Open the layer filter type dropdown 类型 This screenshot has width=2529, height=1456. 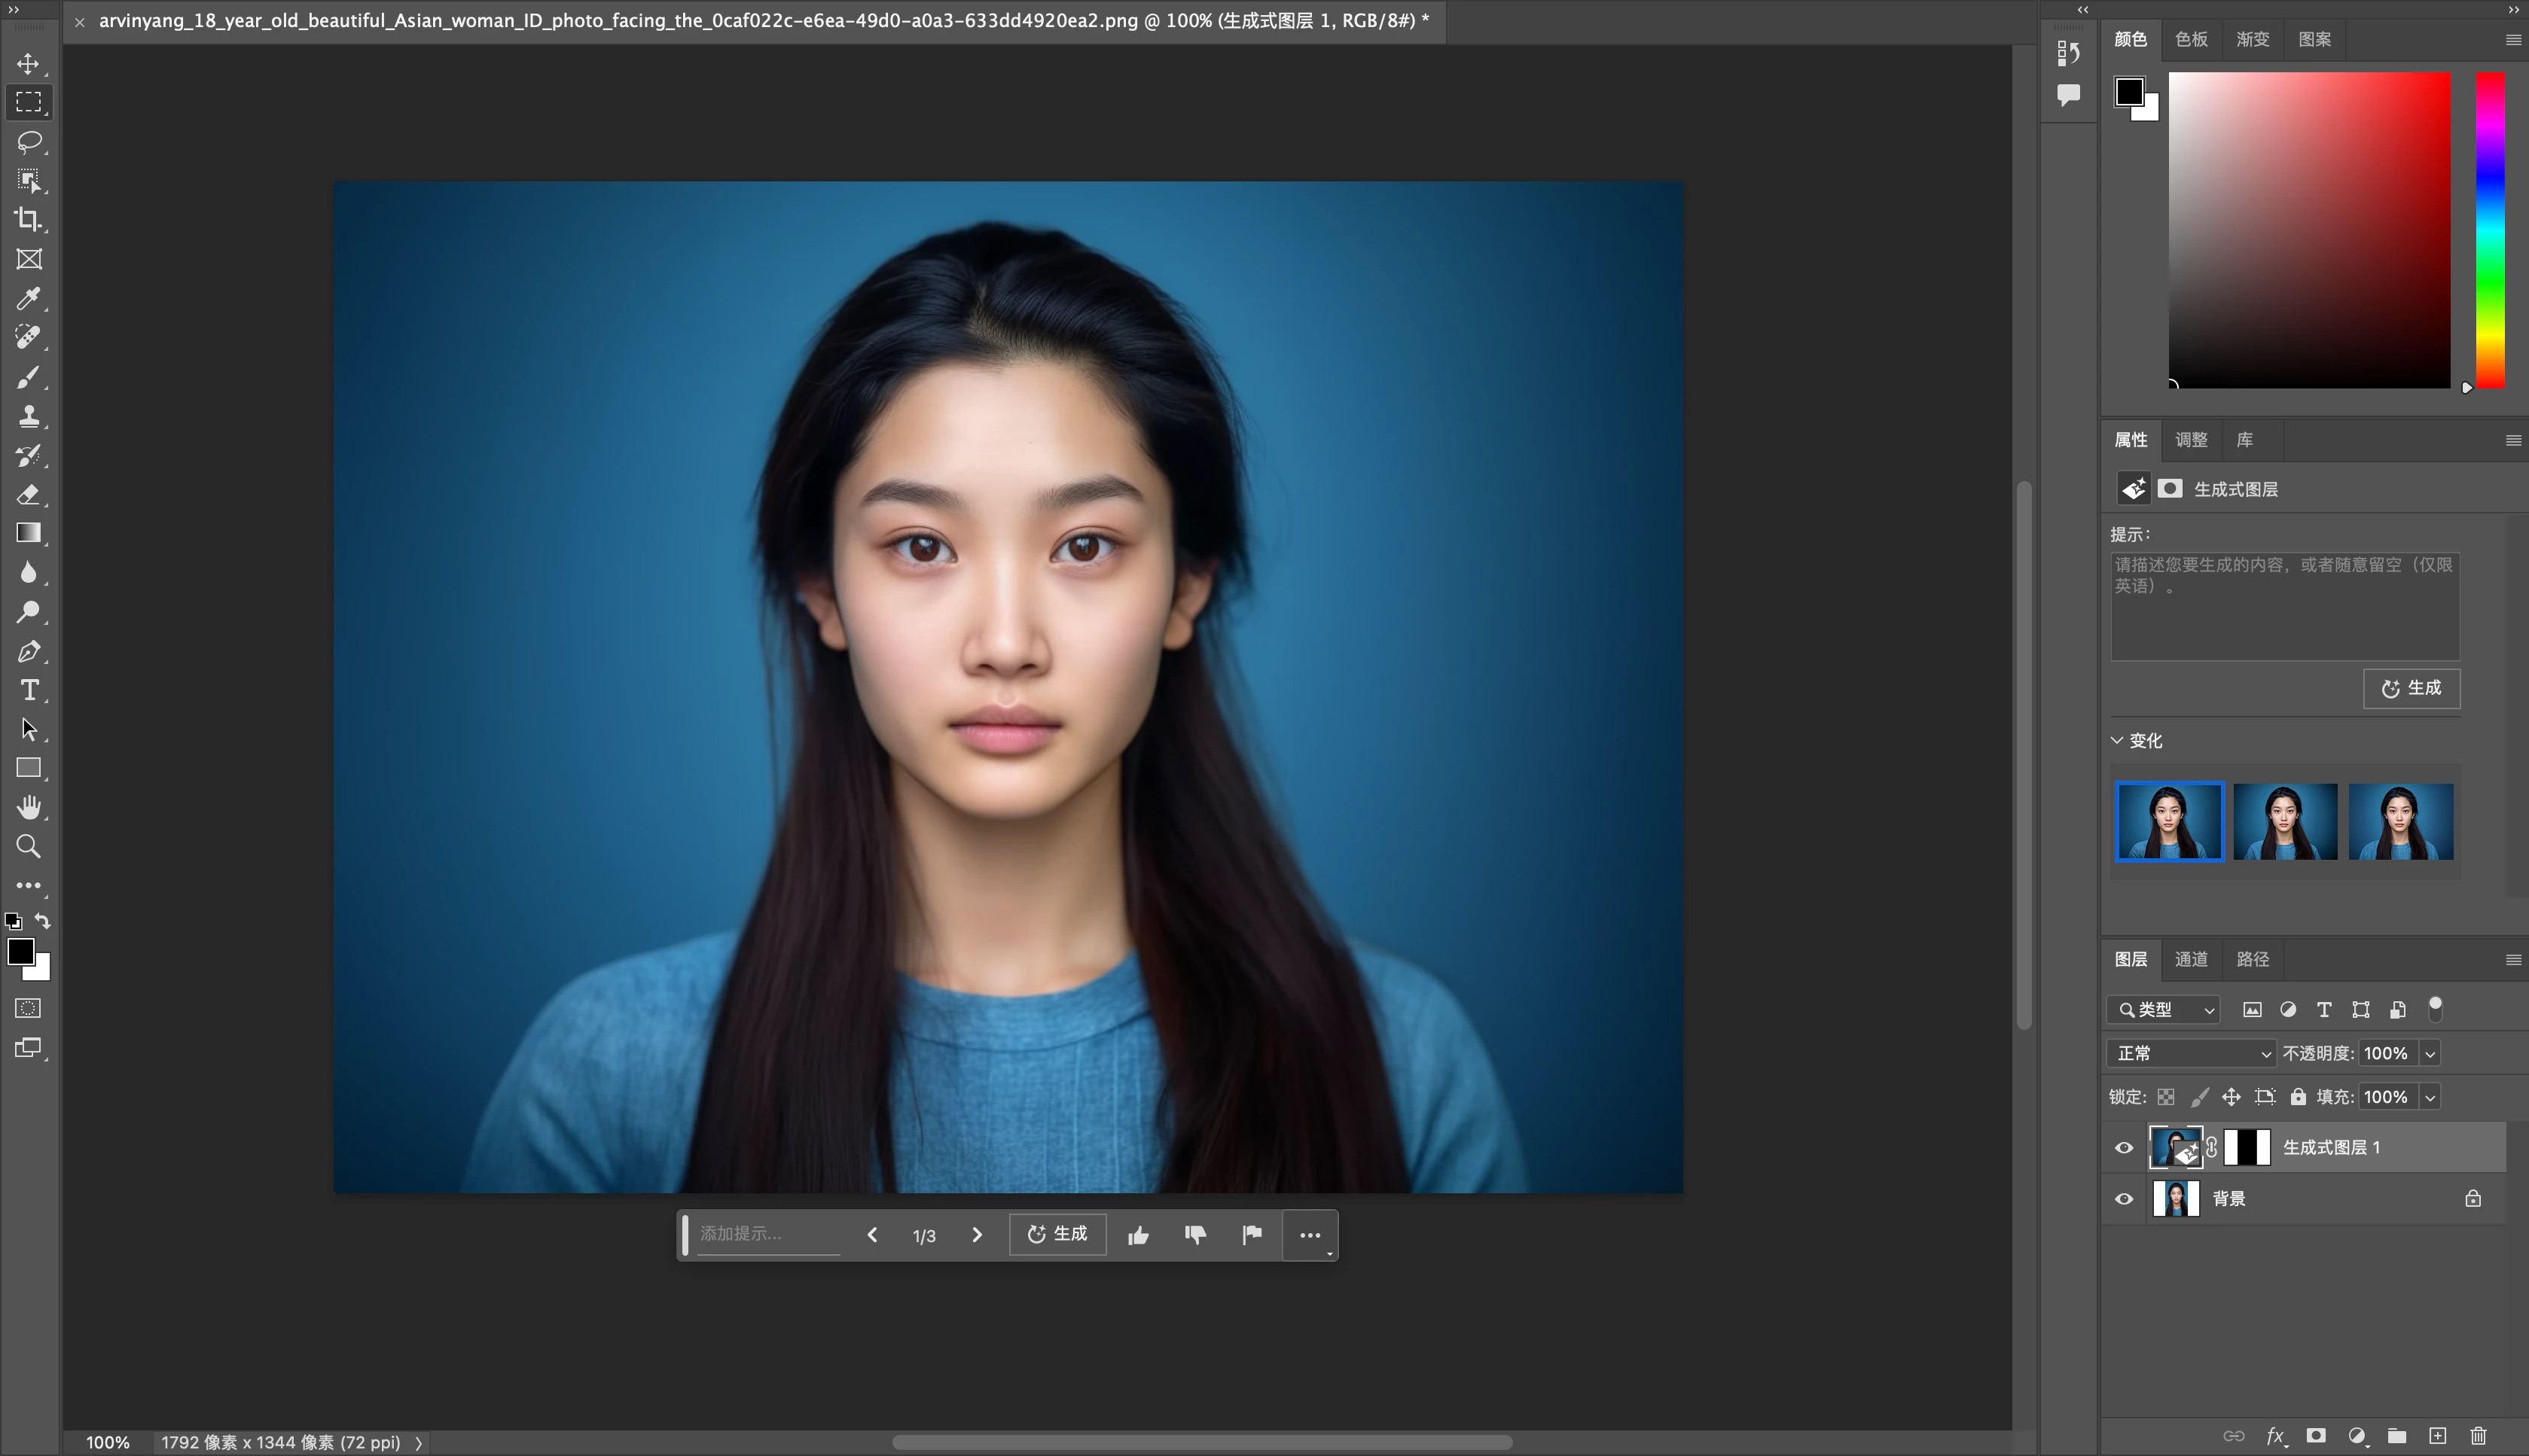pyautogui.click(x=2162, y=1010)
